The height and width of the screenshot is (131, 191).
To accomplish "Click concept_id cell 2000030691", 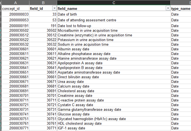I will coord(15,91).
